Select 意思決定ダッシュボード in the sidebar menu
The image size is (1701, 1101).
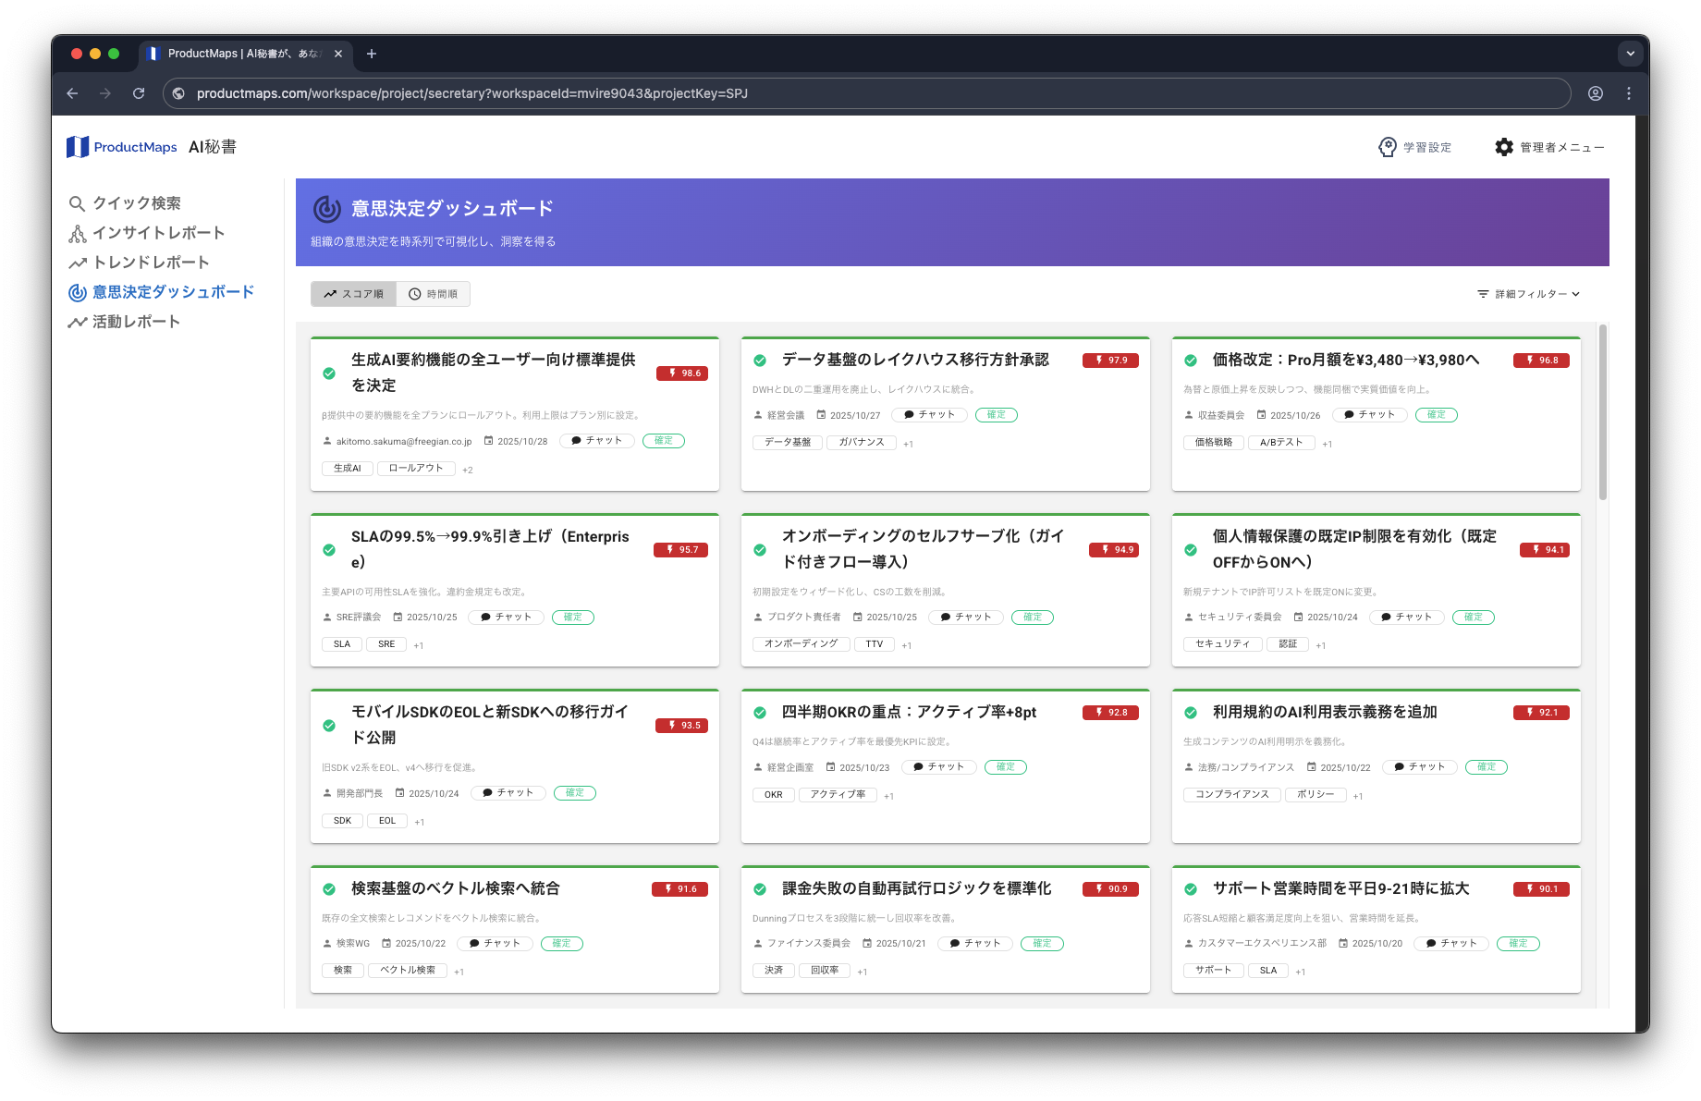pos(172,292)
